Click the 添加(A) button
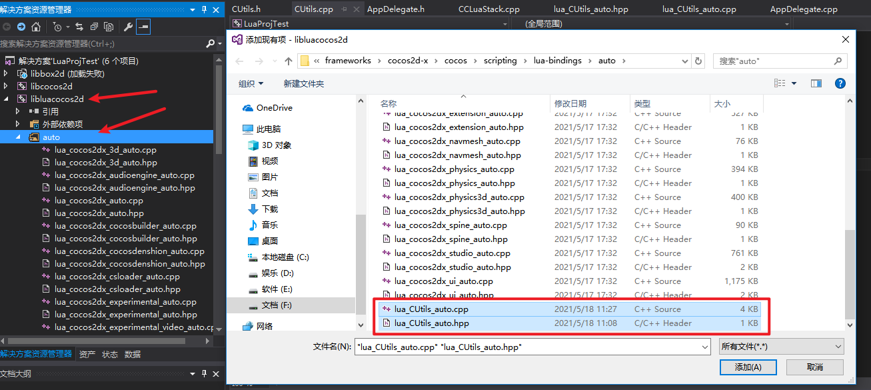The height and width of the screenshot is (390, 871). pos(747,367)
